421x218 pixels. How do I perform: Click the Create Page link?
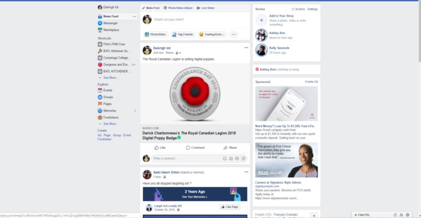pyautogui.click(x=107, y=135)
